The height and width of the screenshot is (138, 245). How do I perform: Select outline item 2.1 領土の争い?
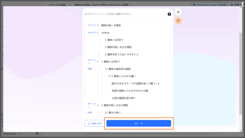point(113,113)
